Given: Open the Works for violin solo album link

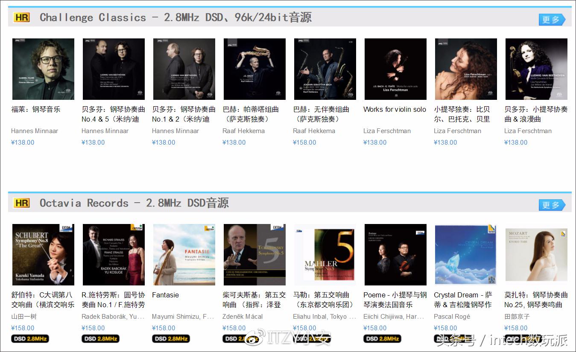Looking at the screenshot, I should pyautogui.click(x=394, y=109).
